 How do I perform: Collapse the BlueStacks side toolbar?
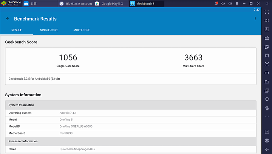tap(267, 3)
